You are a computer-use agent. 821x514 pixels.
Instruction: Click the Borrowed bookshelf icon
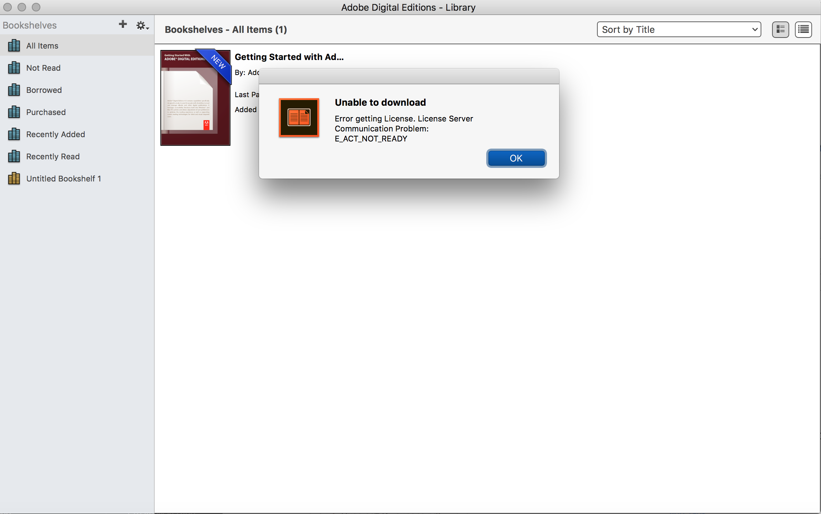click(x=14, y=90)
